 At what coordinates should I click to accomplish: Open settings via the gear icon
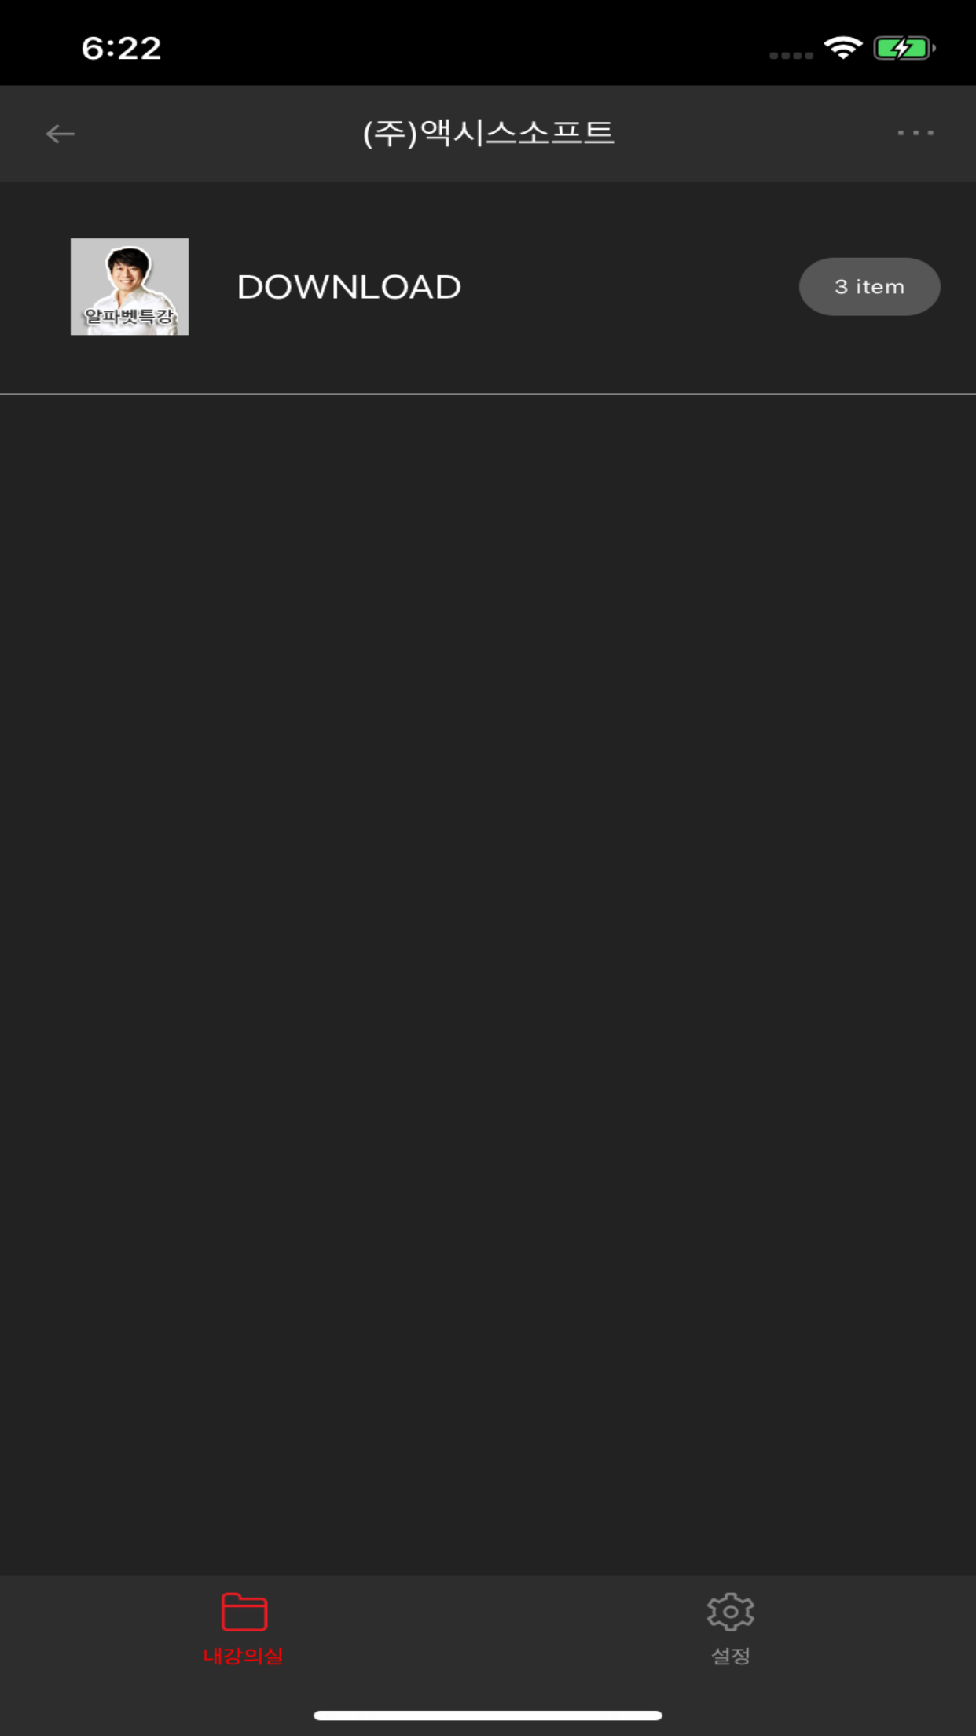pyautogui.click(x=731, y=1612)
